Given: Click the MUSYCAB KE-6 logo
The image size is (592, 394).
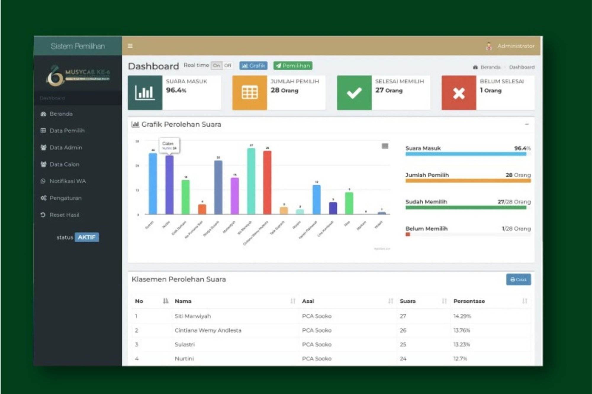Looking at the screenshot, I should [78, 75].
